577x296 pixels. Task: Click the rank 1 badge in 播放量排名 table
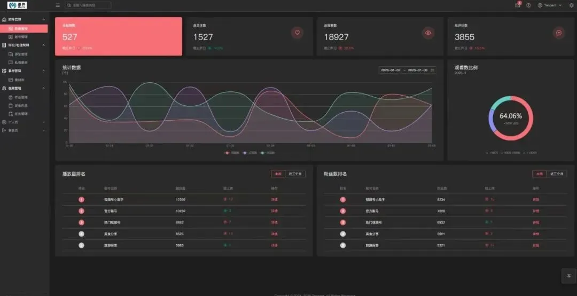pyautogui.click(x=81, y=199)
